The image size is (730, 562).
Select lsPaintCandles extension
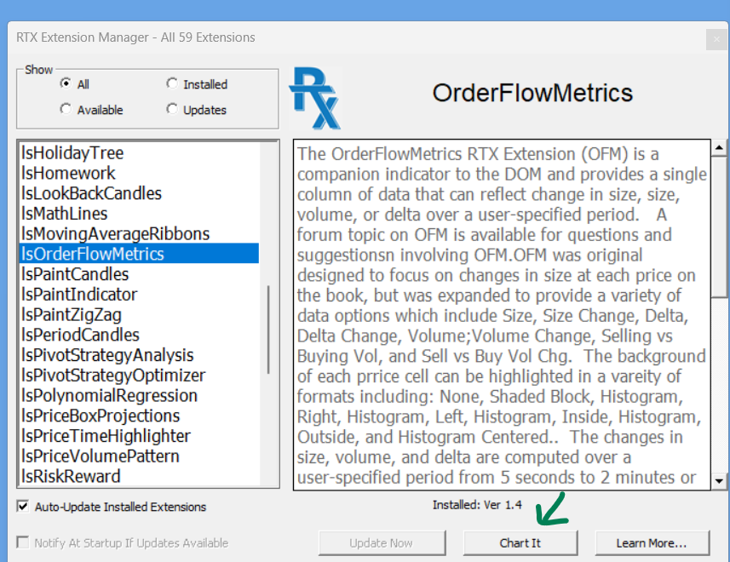(x=139, y=274)
